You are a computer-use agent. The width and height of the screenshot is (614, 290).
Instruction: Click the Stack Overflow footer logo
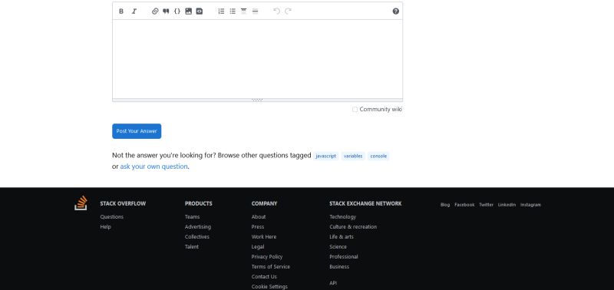[x=81, y=203]
